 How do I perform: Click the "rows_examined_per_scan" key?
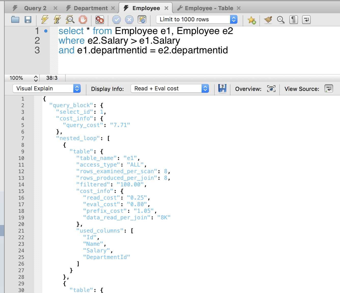[x=117, y=171]
